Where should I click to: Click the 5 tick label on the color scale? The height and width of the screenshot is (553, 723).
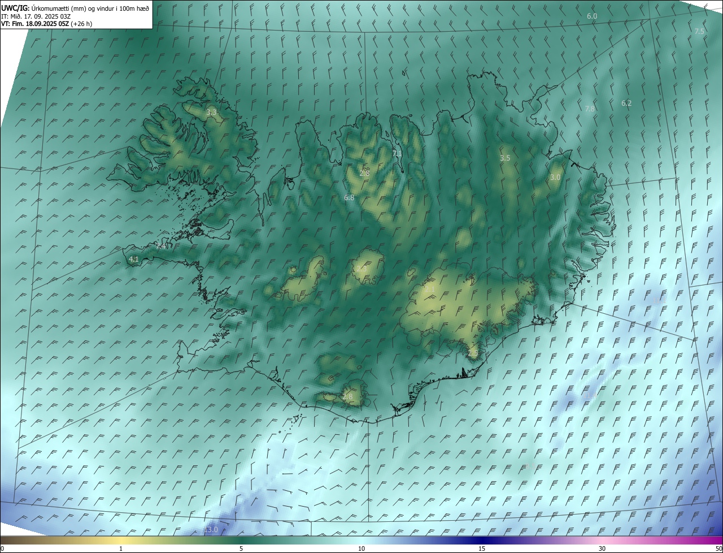coord(241,549)
